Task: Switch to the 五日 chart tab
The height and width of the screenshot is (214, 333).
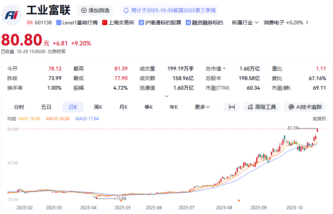Action: pyautogui.click(x=46, y=107)
